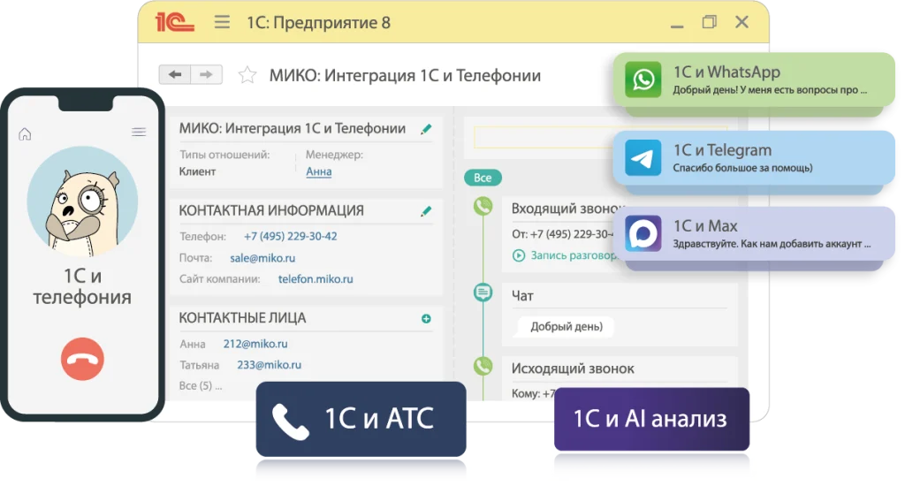Click phone number +7 (495) 229-30-42

(290, 237)
